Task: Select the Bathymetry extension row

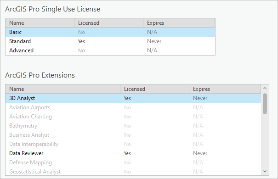Action: [133, 126]
